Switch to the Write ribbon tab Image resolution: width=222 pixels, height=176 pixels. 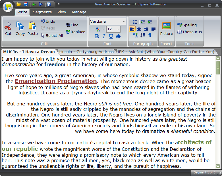pos(22,12)
